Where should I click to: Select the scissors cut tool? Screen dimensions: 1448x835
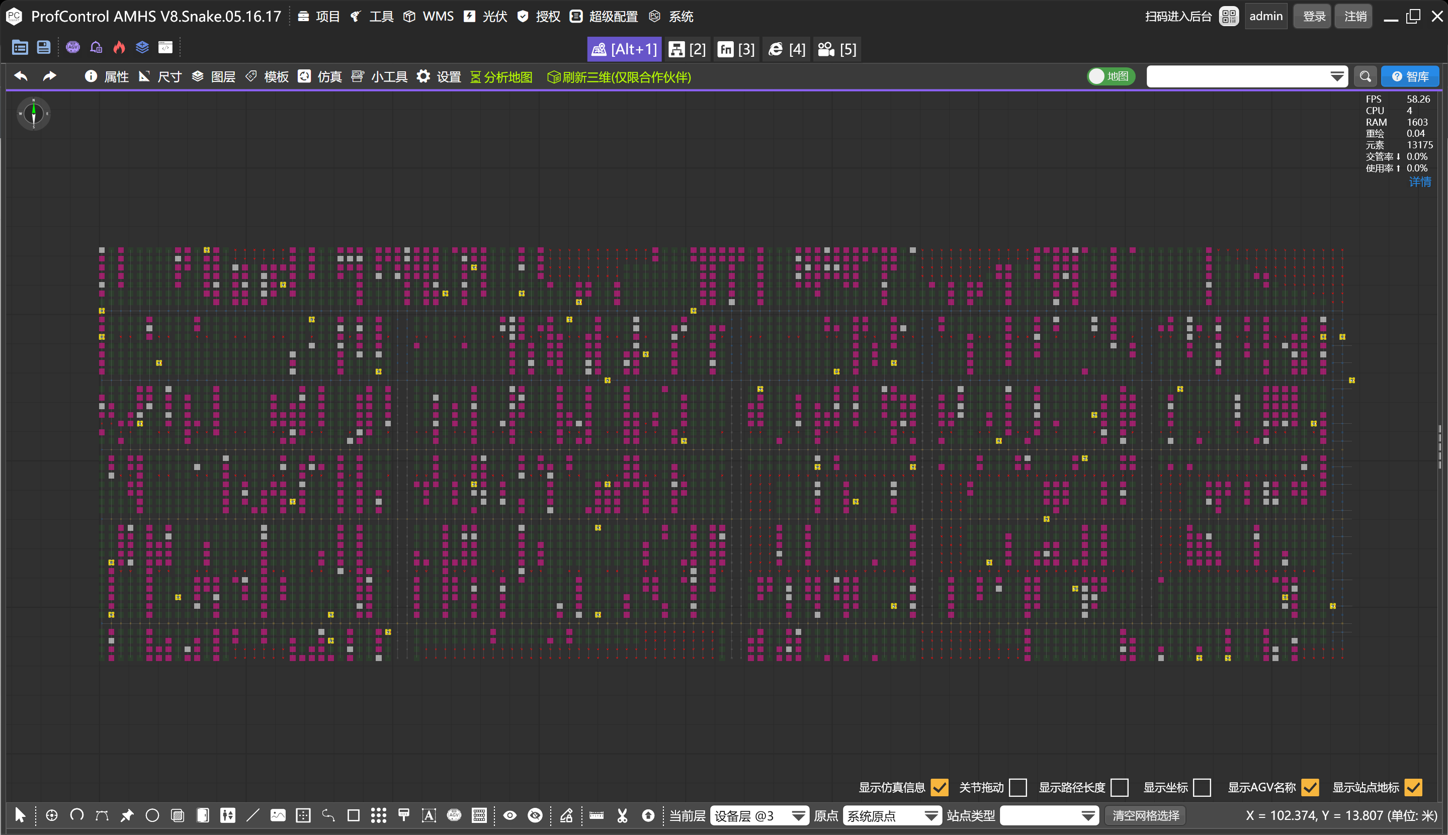(623, 815)
